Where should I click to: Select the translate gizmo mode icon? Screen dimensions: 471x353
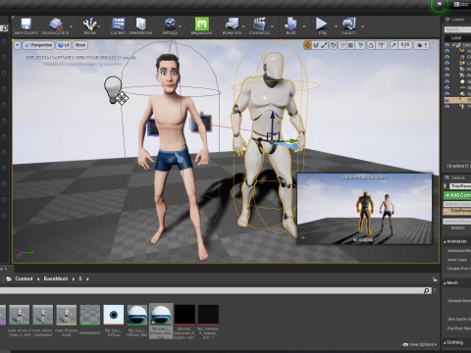(308, 45)
